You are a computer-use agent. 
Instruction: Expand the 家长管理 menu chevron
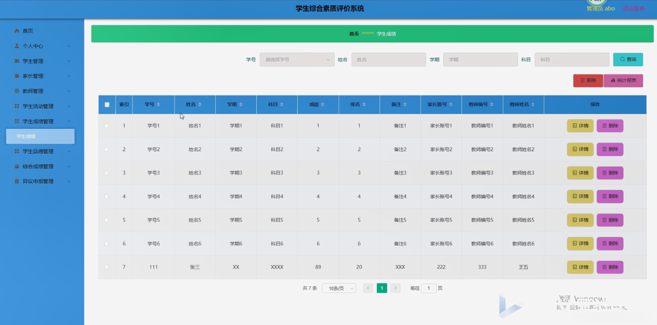click(x=69, y=76)
